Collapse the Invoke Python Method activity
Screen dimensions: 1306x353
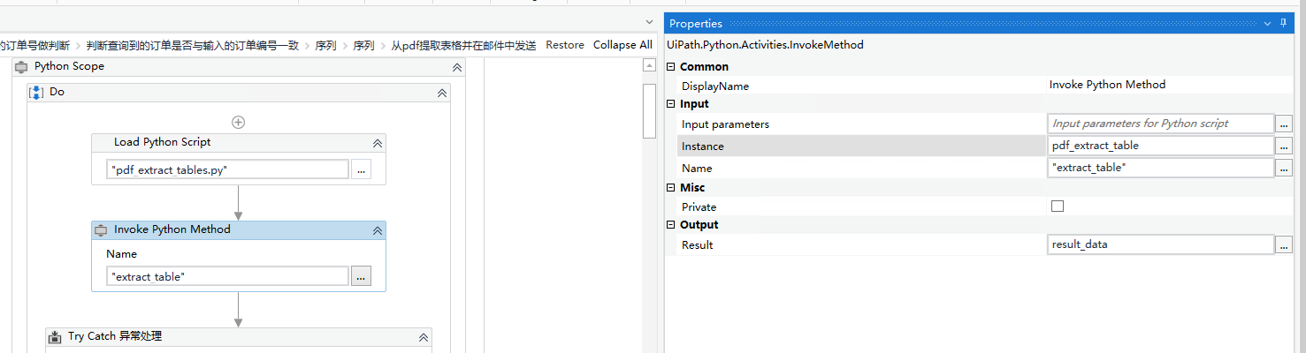(377, 230)
